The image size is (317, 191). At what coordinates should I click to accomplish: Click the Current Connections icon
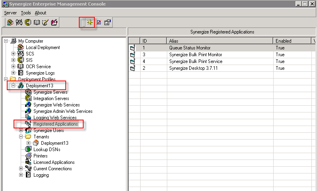click(28, 168)
